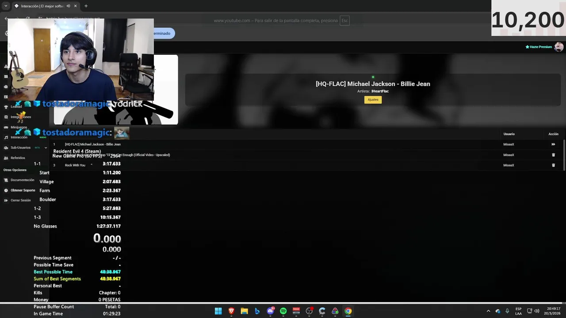
Task: Show hidden system tray icons
Action: tap(488, 311)
